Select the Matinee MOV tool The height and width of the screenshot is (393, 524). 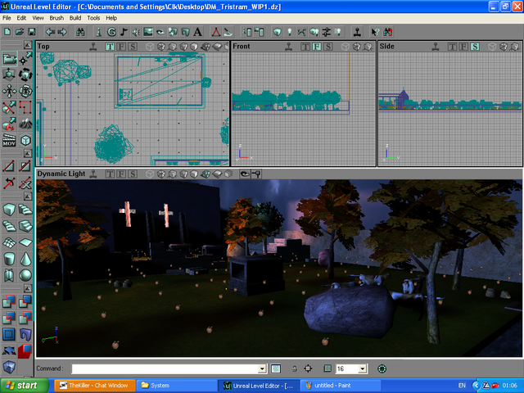[x=9, y=141]
